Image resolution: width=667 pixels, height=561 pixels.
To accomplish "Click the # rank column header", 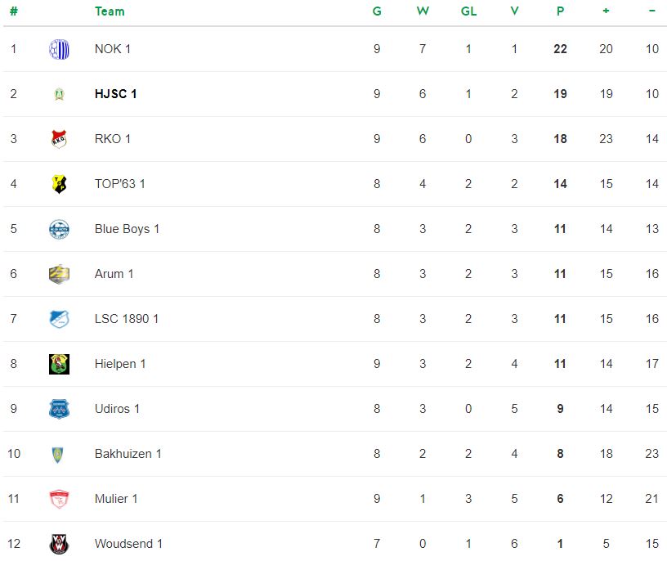I will click(x=14, y=11).
